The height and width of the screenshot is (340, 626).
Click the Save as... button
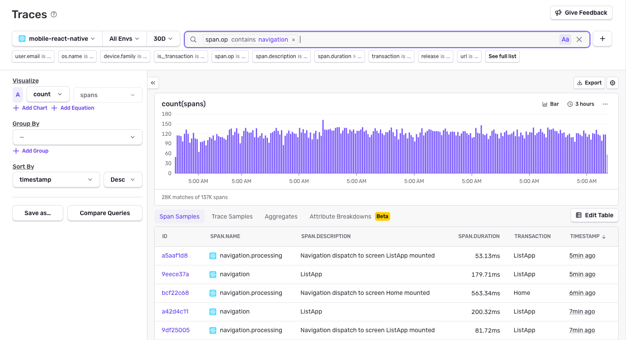[37, 213]
